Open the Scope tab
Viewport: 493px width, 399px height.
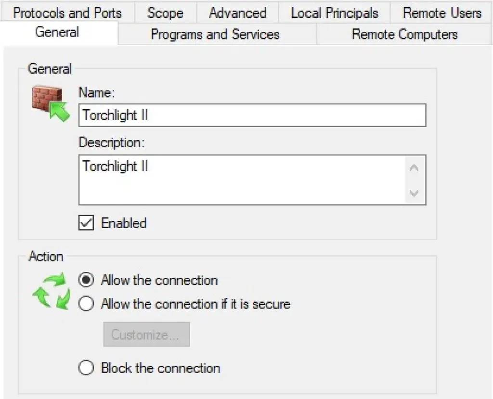[165, 13]
